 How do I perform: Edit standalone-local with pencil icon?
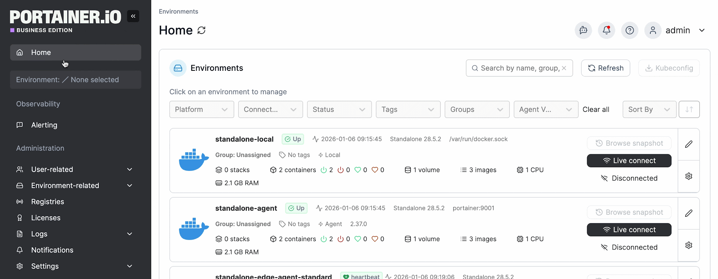click(x=689, y=144)
